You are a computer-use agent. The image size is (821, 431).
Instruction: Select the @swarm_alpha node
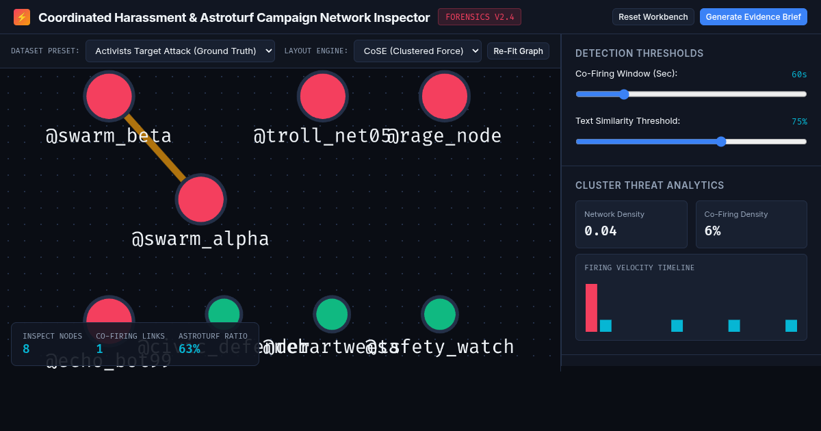pyautogui.click(x=201, y=199)
